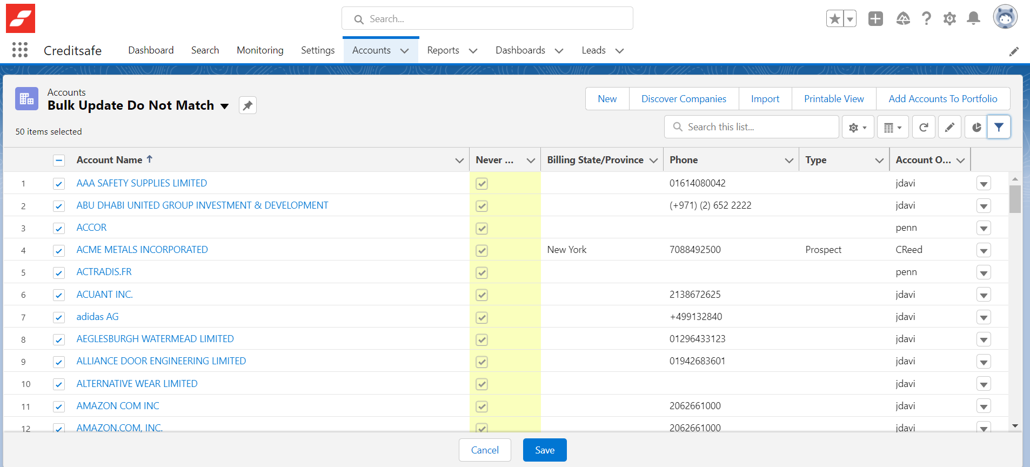Open the Display As table menu
The image size is (1030, 467).
[893, 128]
